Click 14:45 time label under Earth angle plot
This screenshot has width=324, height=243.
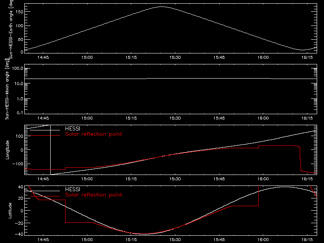(x=43, y=58)
